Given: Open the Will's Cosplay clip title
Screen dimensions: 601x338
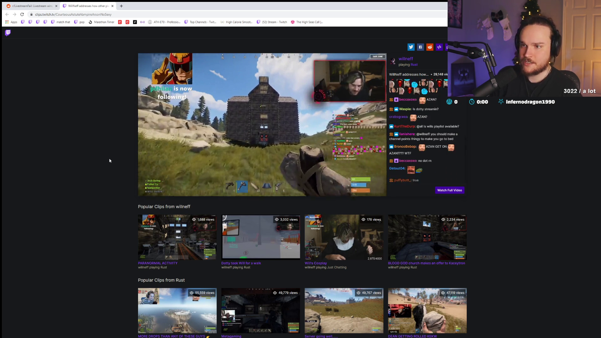Looking at the screenshot, I should 316,263.
